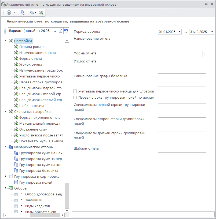The height and width of the screenshot is (219, 216).
Task: Click the print icon in toolbar
Action: tap(9, 13)
